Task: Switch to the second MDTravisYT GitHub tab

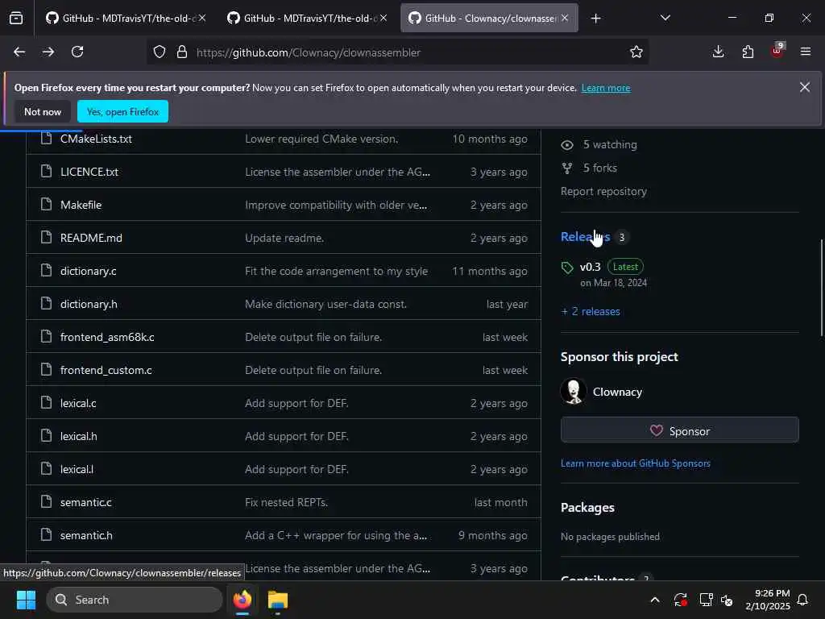Action: 307,19
